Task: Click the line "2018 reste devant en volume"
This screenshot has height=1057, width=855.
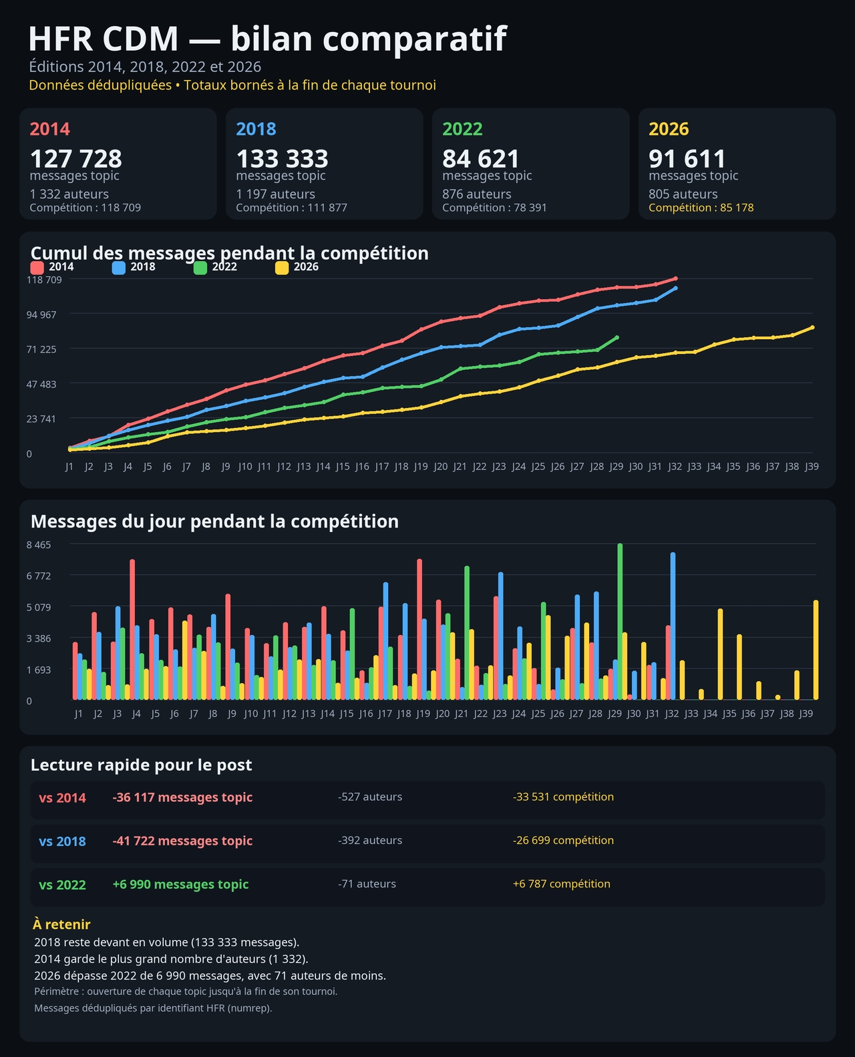Action: pos(166,942)
